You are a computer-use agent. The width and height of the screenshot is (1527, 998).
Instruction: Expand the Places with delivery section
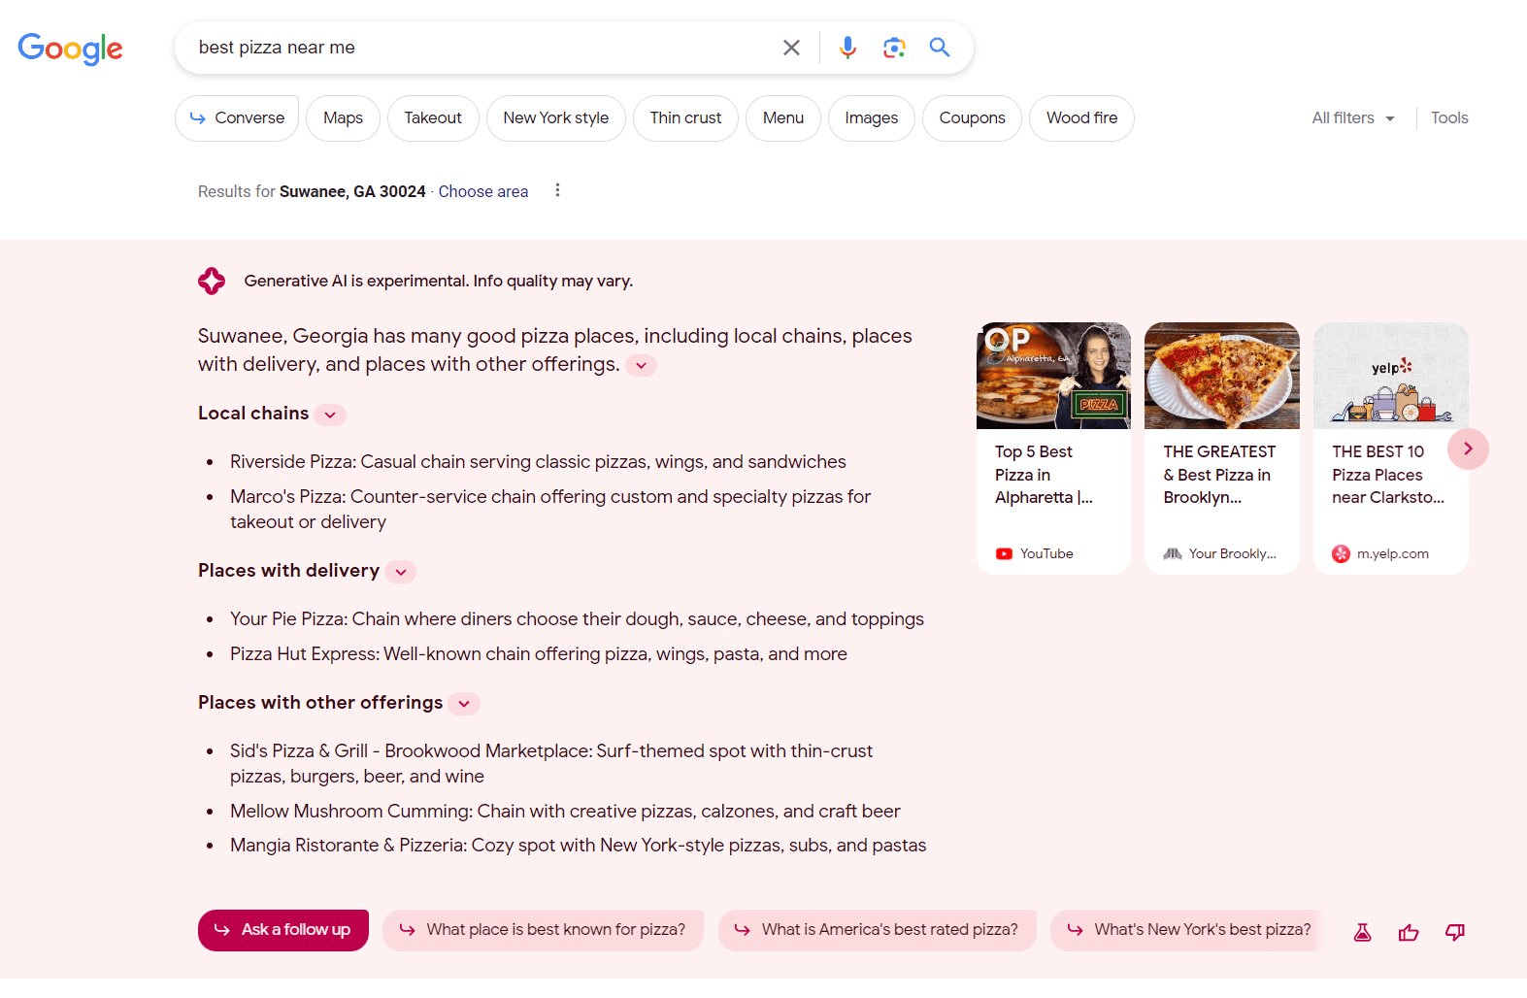(x=401, y=572)
